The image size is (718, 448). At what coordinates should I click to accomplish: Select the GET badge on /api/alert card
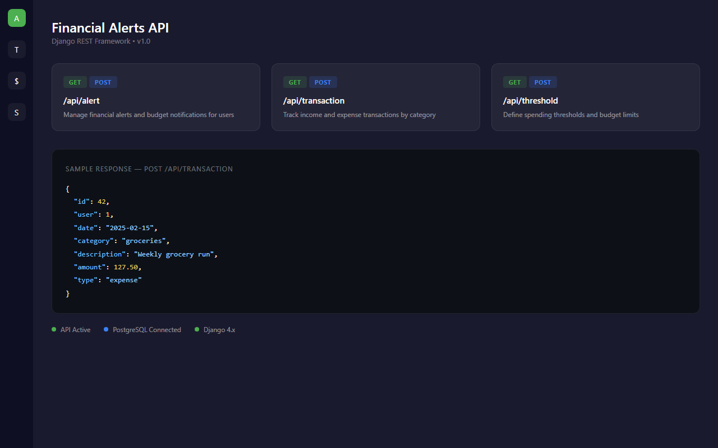point(75,82)
